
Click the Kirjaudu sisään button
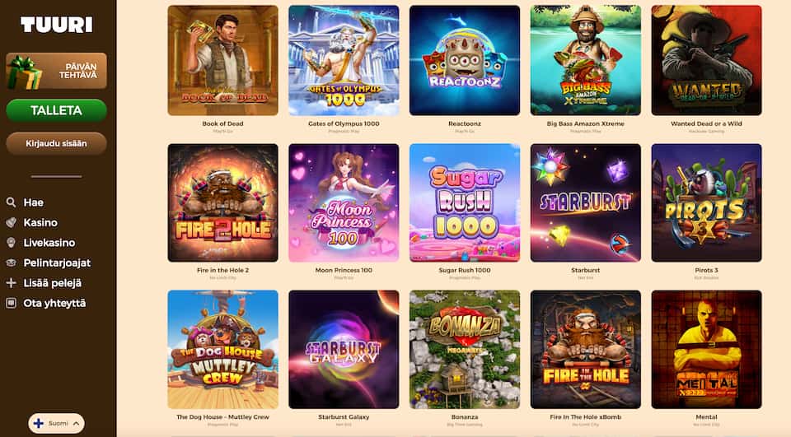click(57, 144)
